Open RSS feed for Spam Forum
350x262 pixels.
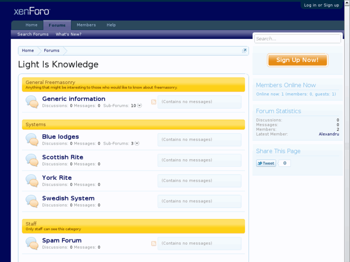point(154,244)
